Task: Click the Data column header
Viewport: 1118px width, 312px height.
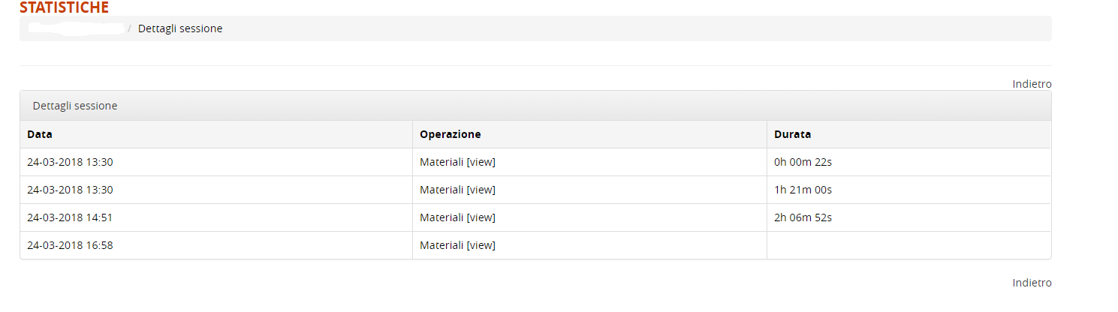Action: [x=40, y=134]
